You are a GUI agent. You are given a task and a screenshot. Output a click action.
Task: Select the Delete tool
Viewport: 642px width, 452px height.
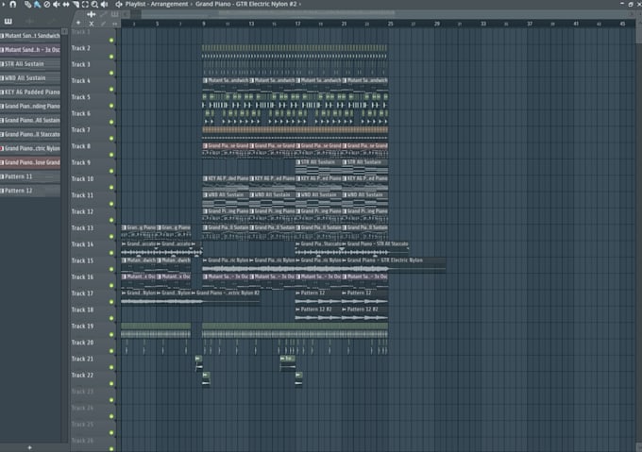pos(46,5)
